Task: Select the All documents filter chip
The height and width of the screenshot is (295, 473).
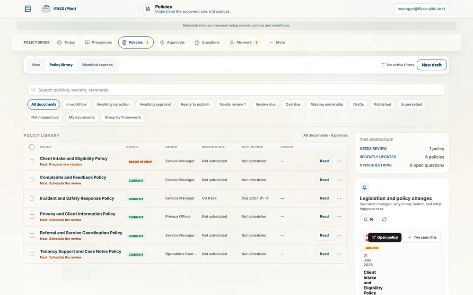Action: (x=44, y=104)
